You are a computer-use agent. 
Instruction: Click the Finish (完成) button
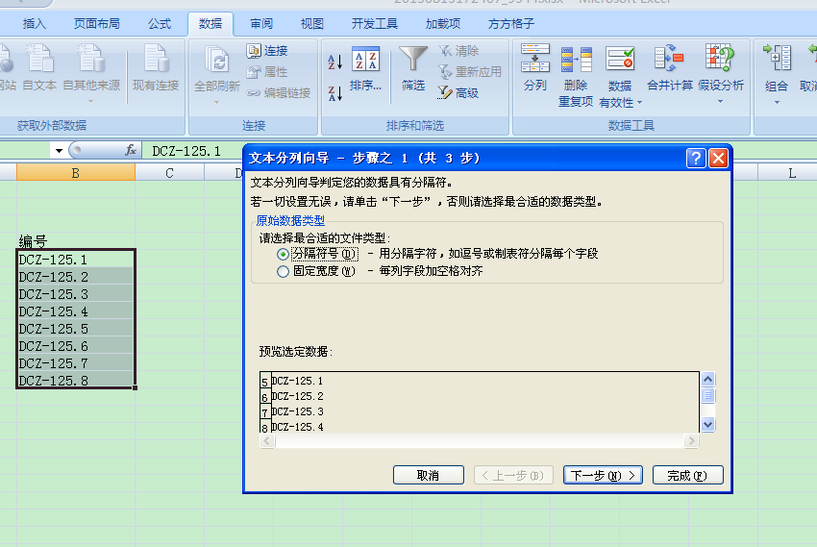(x=687, y=475)
